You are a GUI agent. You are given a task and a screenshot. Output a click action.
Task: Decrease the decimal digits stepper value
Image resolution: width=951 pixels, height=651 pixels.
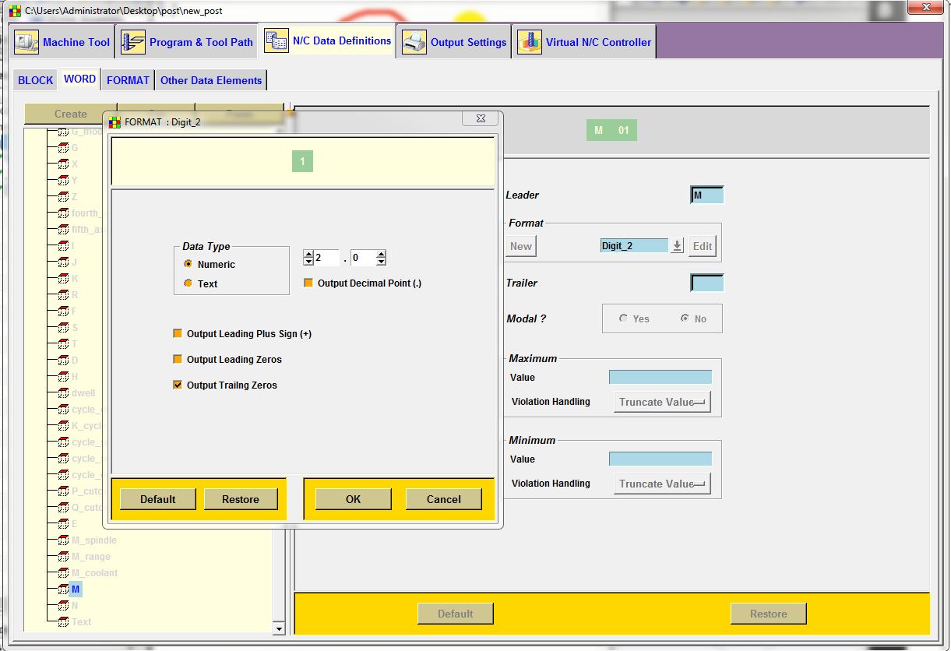(x=381, y=262)
